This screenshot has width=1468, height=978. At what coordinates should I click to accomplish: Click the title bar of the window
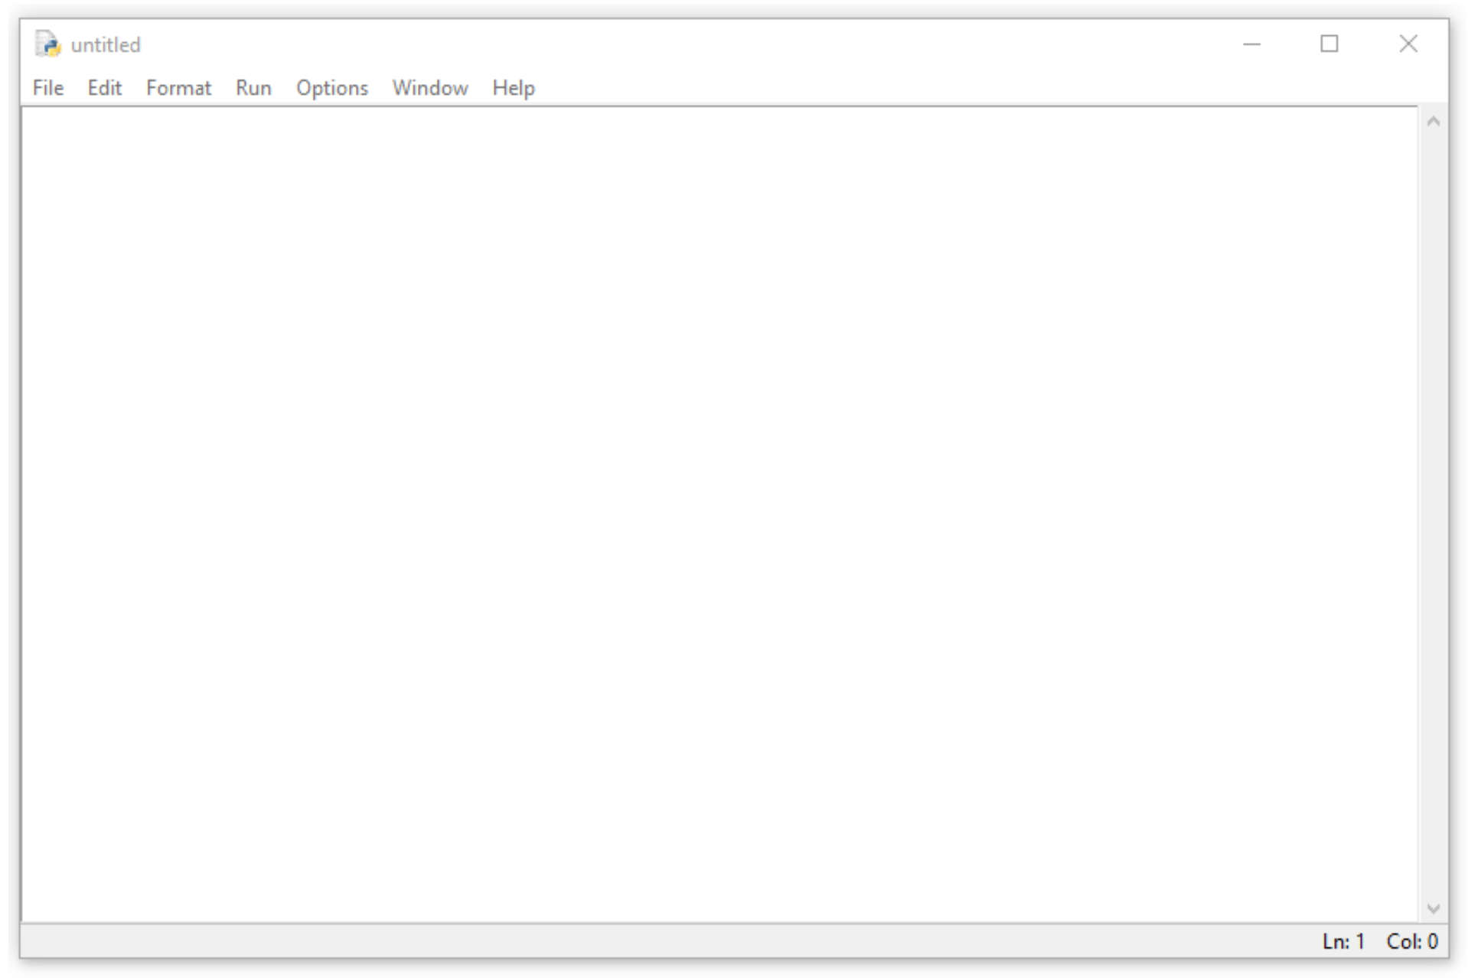click(612, 44)
